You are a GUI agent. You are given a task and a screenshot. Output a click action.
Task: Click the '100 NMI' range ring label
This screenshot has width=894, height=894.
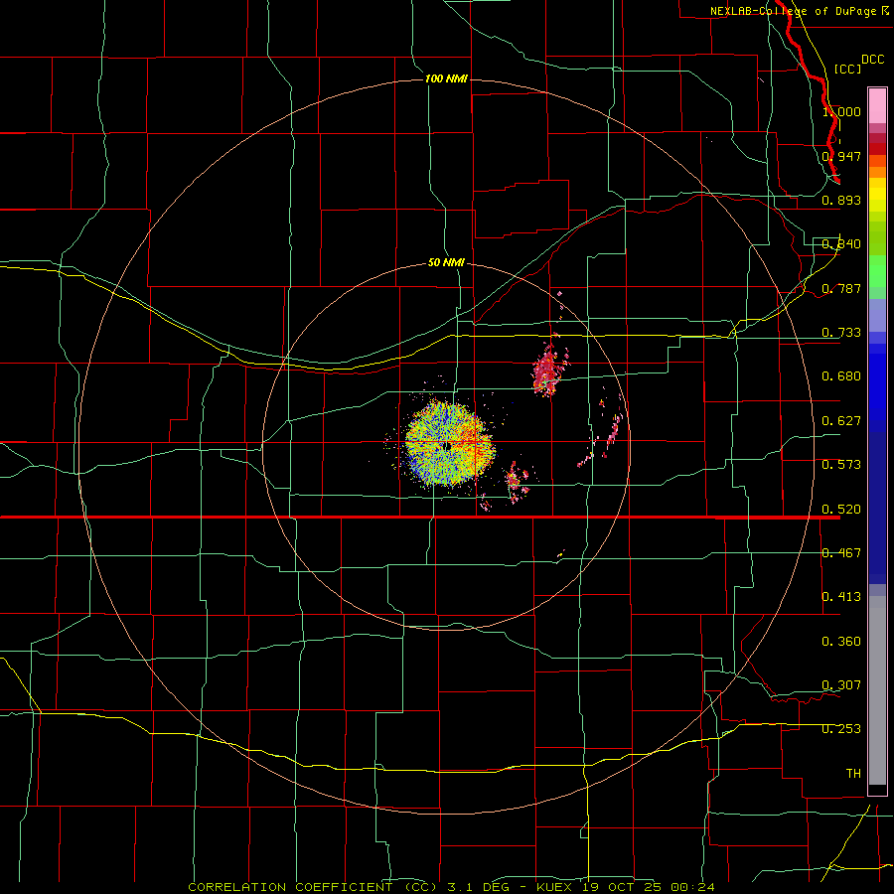point(446,78)
